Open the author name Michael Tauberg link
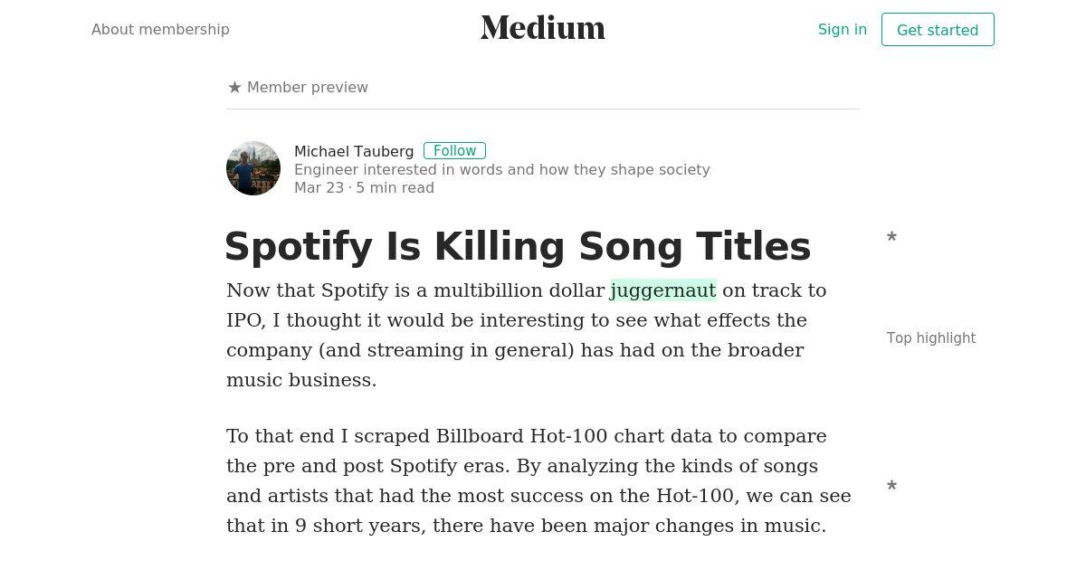Image resolution: width=1086 pixels, height=570 pixels. pyautogui.click(x=354, y=151)
